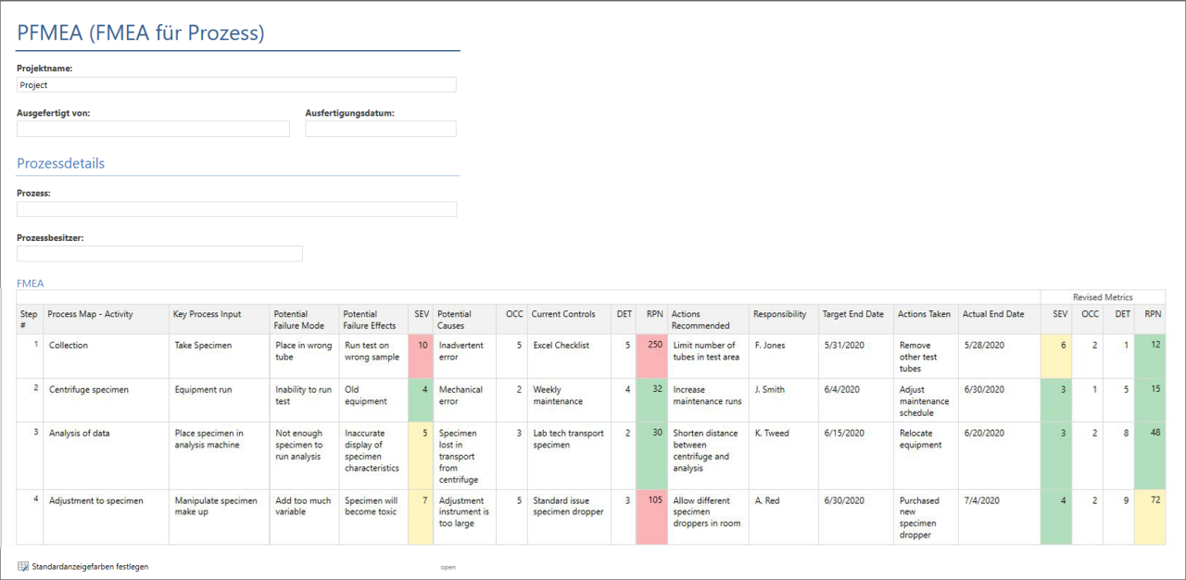Image resolution: width=1186 pixels, height=580 pixels.
Task: Click the Prozessbesitzer input field
Action: click(158, 253)
